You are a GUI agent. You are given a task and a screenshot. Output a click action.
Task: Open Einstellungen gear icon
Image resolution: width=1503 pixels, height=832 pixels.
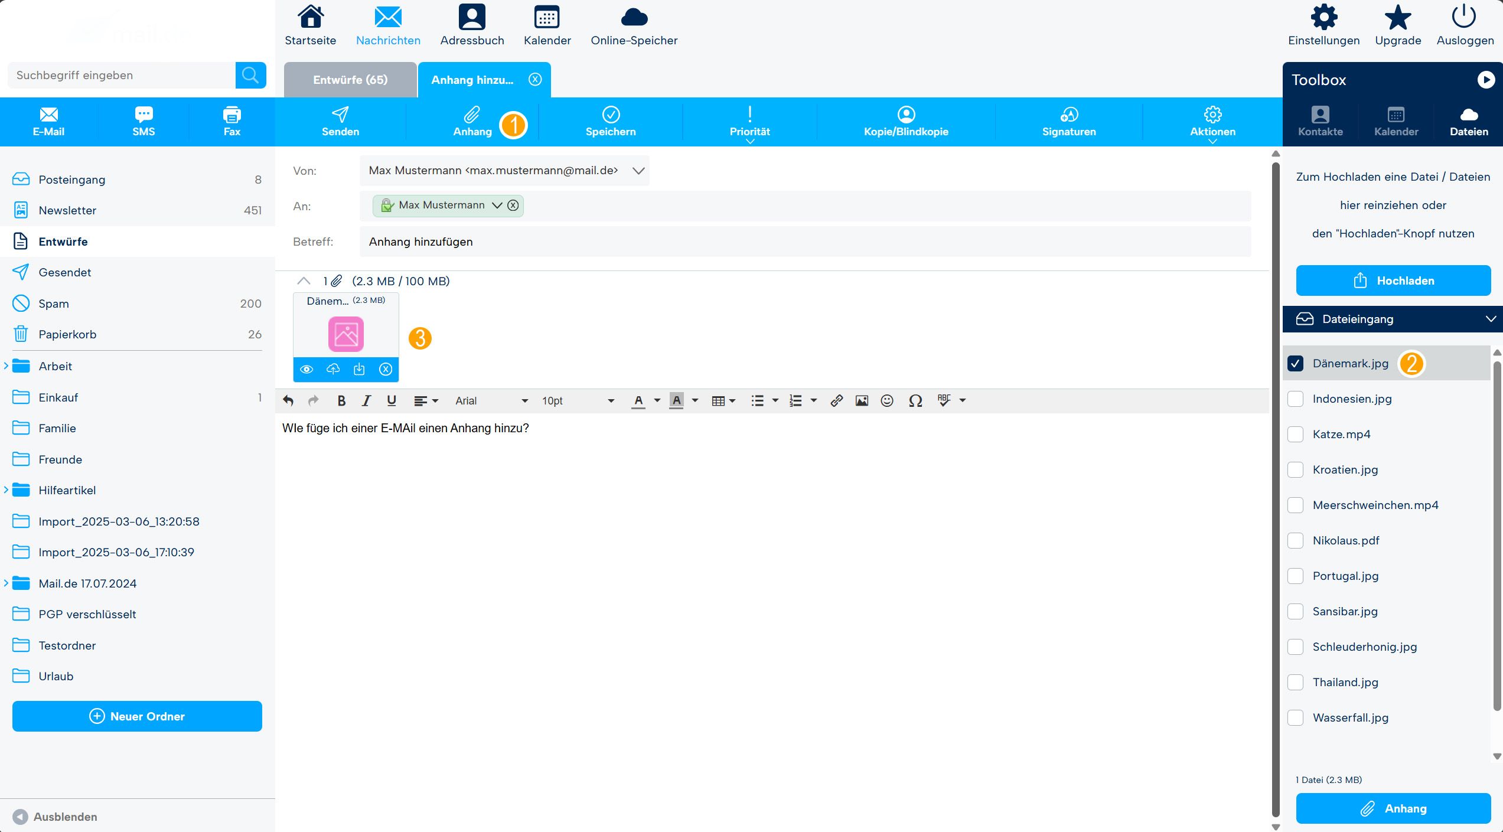click(x=1323, y=17)
